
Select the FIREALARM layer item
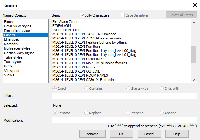point(62,26)
